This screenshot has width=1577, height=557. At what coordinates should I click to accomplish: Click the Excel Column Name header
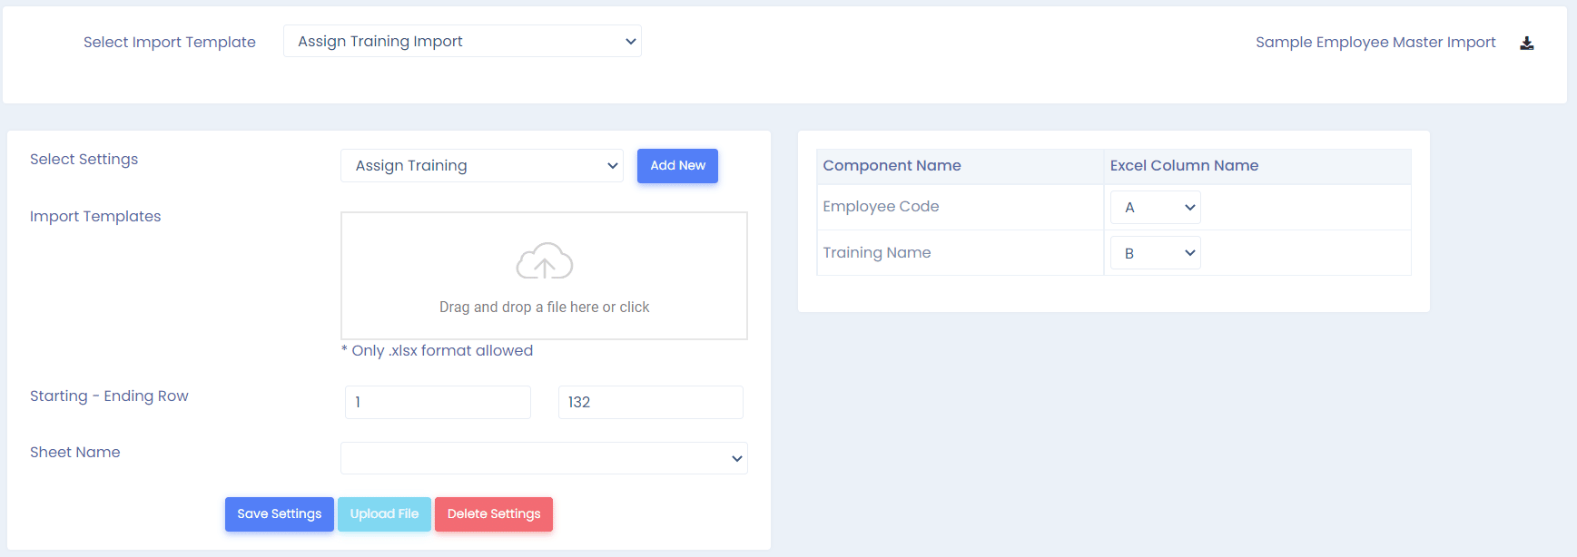click(1184, 166)
